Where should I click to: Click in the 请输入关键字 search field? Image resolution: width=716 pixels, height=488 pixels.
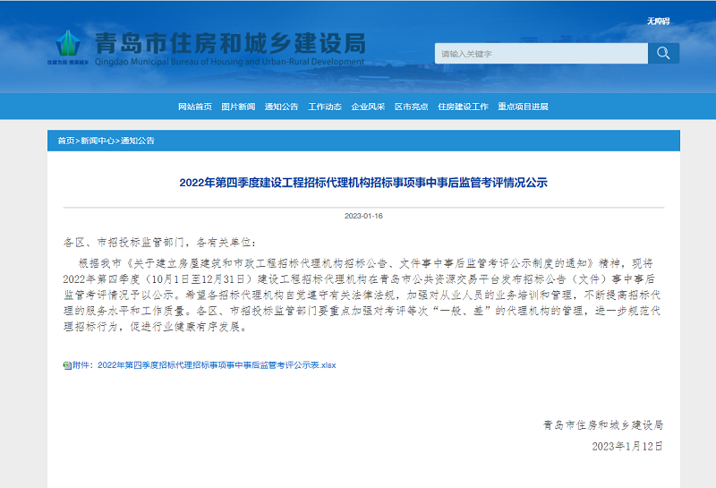[541, 54]
